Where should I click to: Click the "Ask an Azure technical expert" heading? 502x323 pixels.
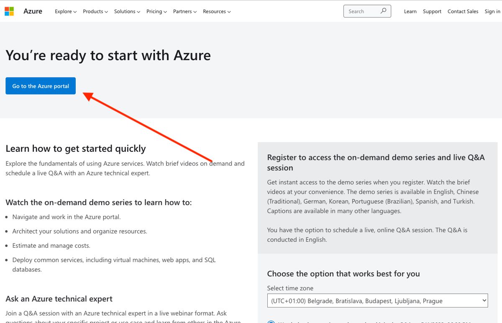59,299
